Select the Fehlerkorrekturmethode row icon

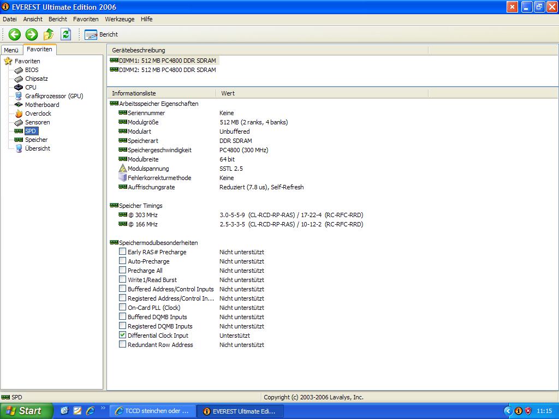[123, 177]
